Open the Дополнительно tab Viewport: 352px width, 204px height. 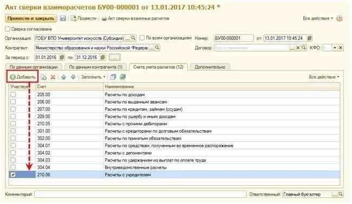point(210,67)
